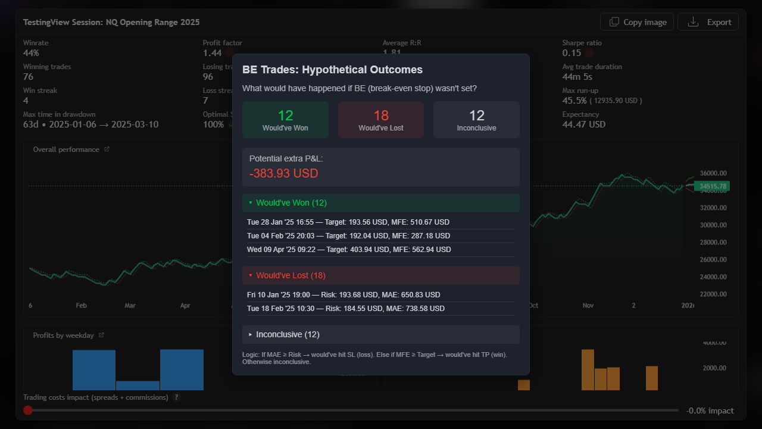
Task: Click the Copy image button
Action: (x=637, y=22)
